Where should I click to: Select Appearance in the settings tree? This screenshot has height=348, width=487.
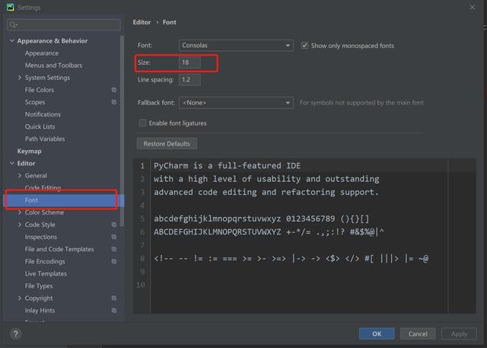[42, 53]
